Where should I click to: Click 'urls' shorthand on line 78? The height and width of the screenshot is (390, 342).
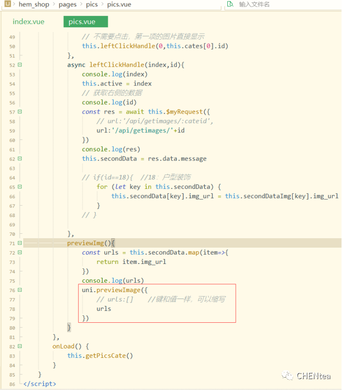pos(104,308)
